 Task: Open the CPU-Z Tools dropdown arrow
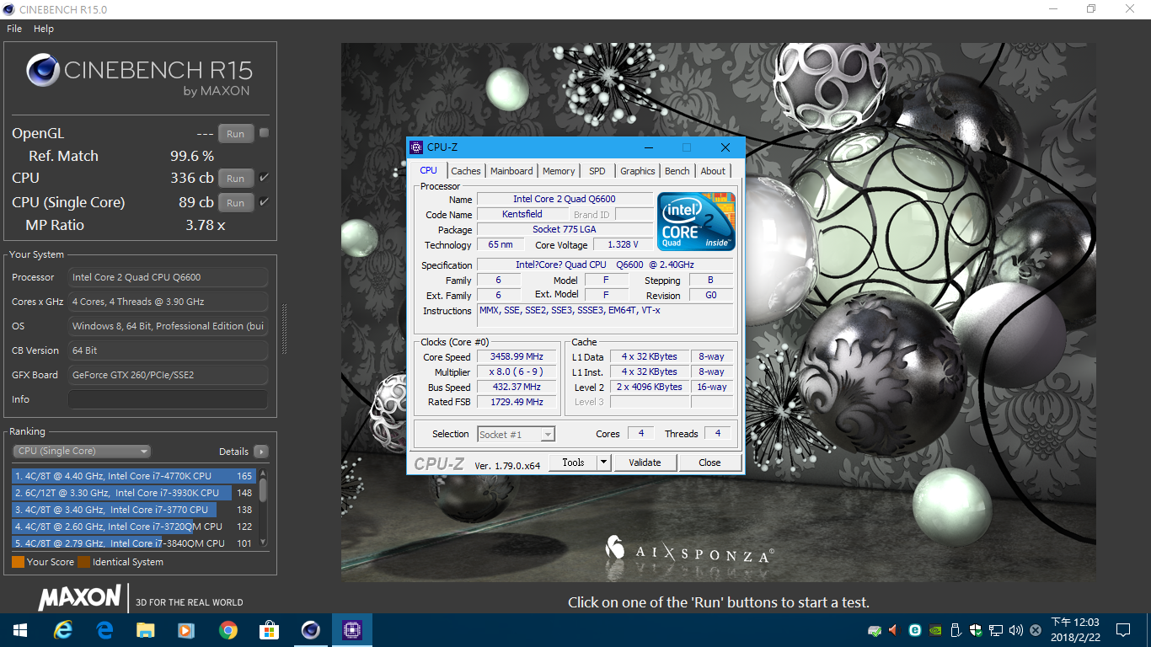pyautogui.click(x=603, y=463)
